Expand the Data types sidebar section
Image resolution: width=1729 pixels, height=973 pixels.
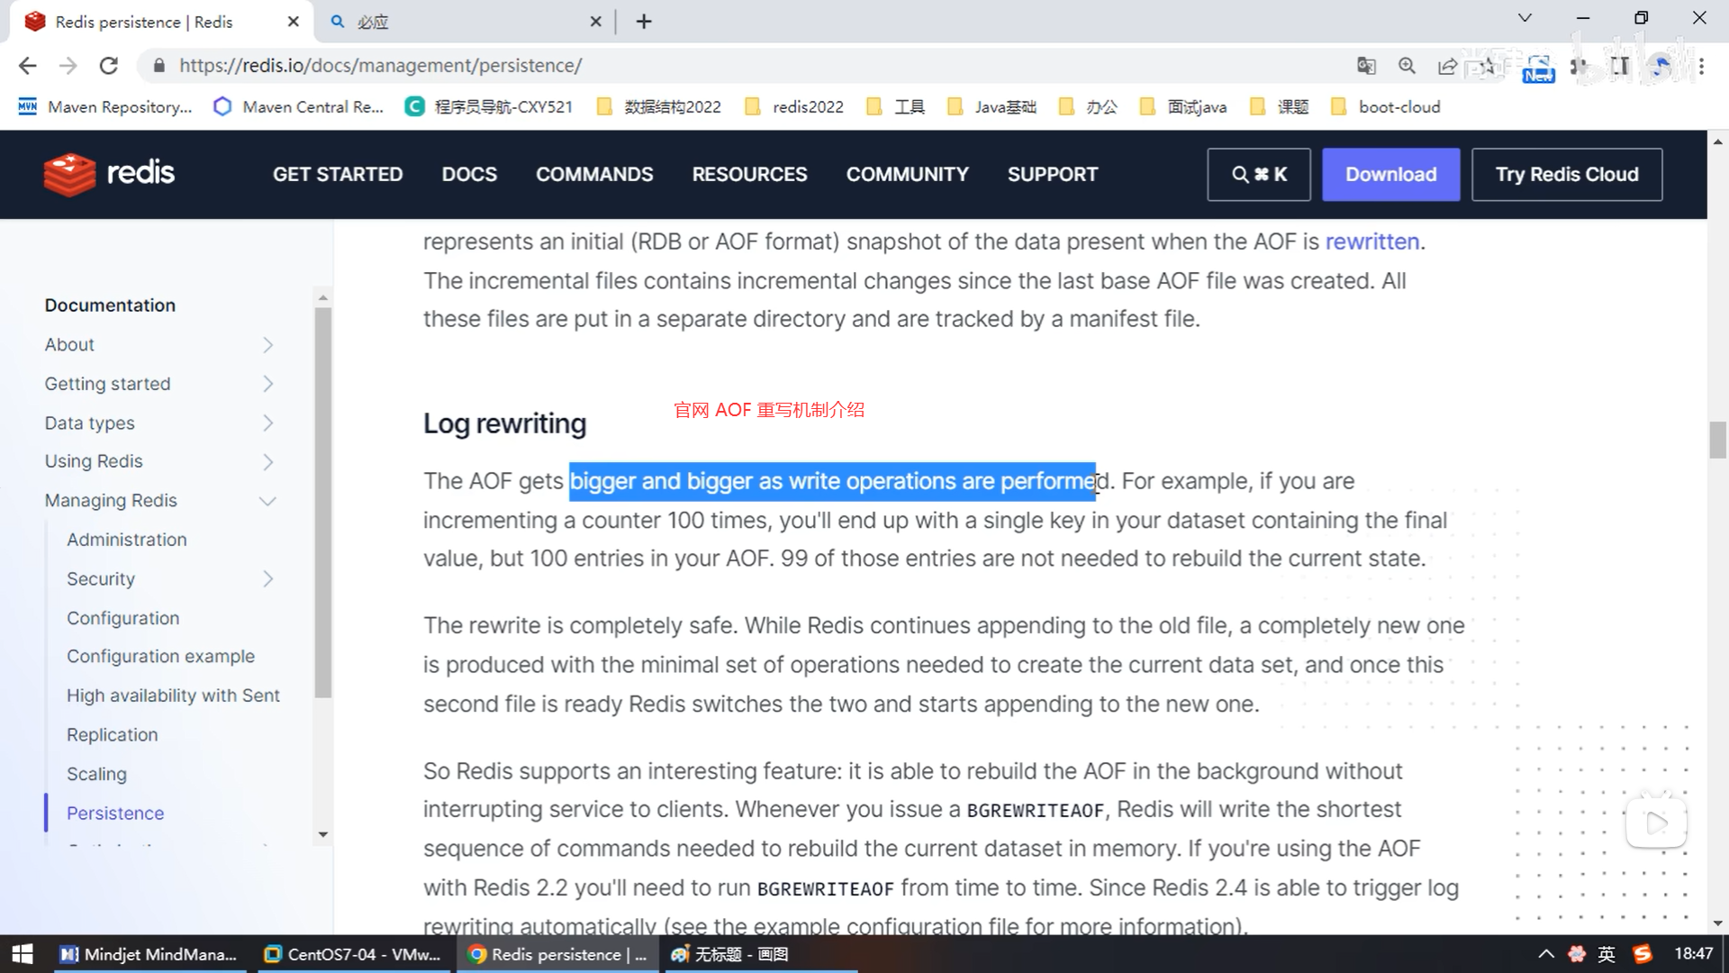(x=267, y=423)
